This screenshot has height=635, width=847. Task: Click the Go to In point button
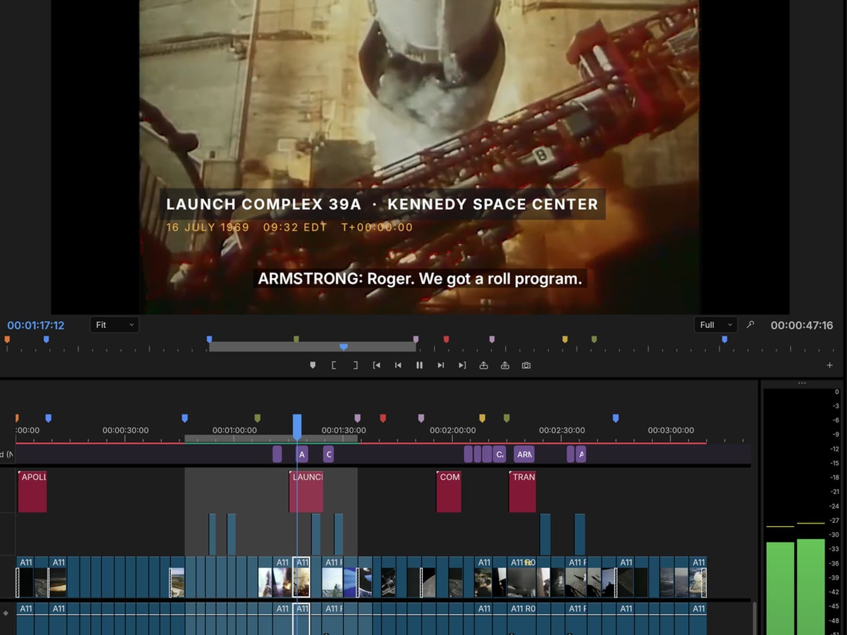[x=376, y=365]
